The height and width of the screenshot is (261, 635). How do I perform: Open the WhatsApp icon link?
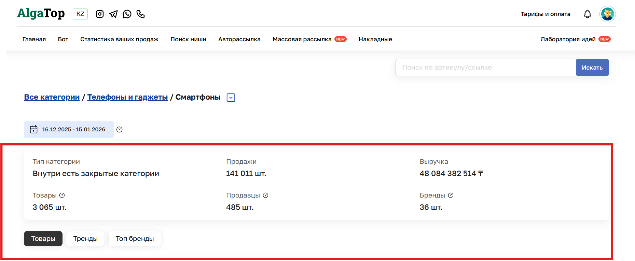127,14
